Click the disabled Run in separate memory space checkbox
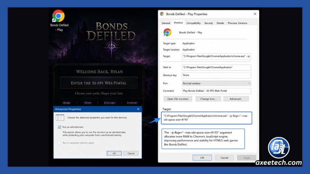 click(x=60, y=143)
